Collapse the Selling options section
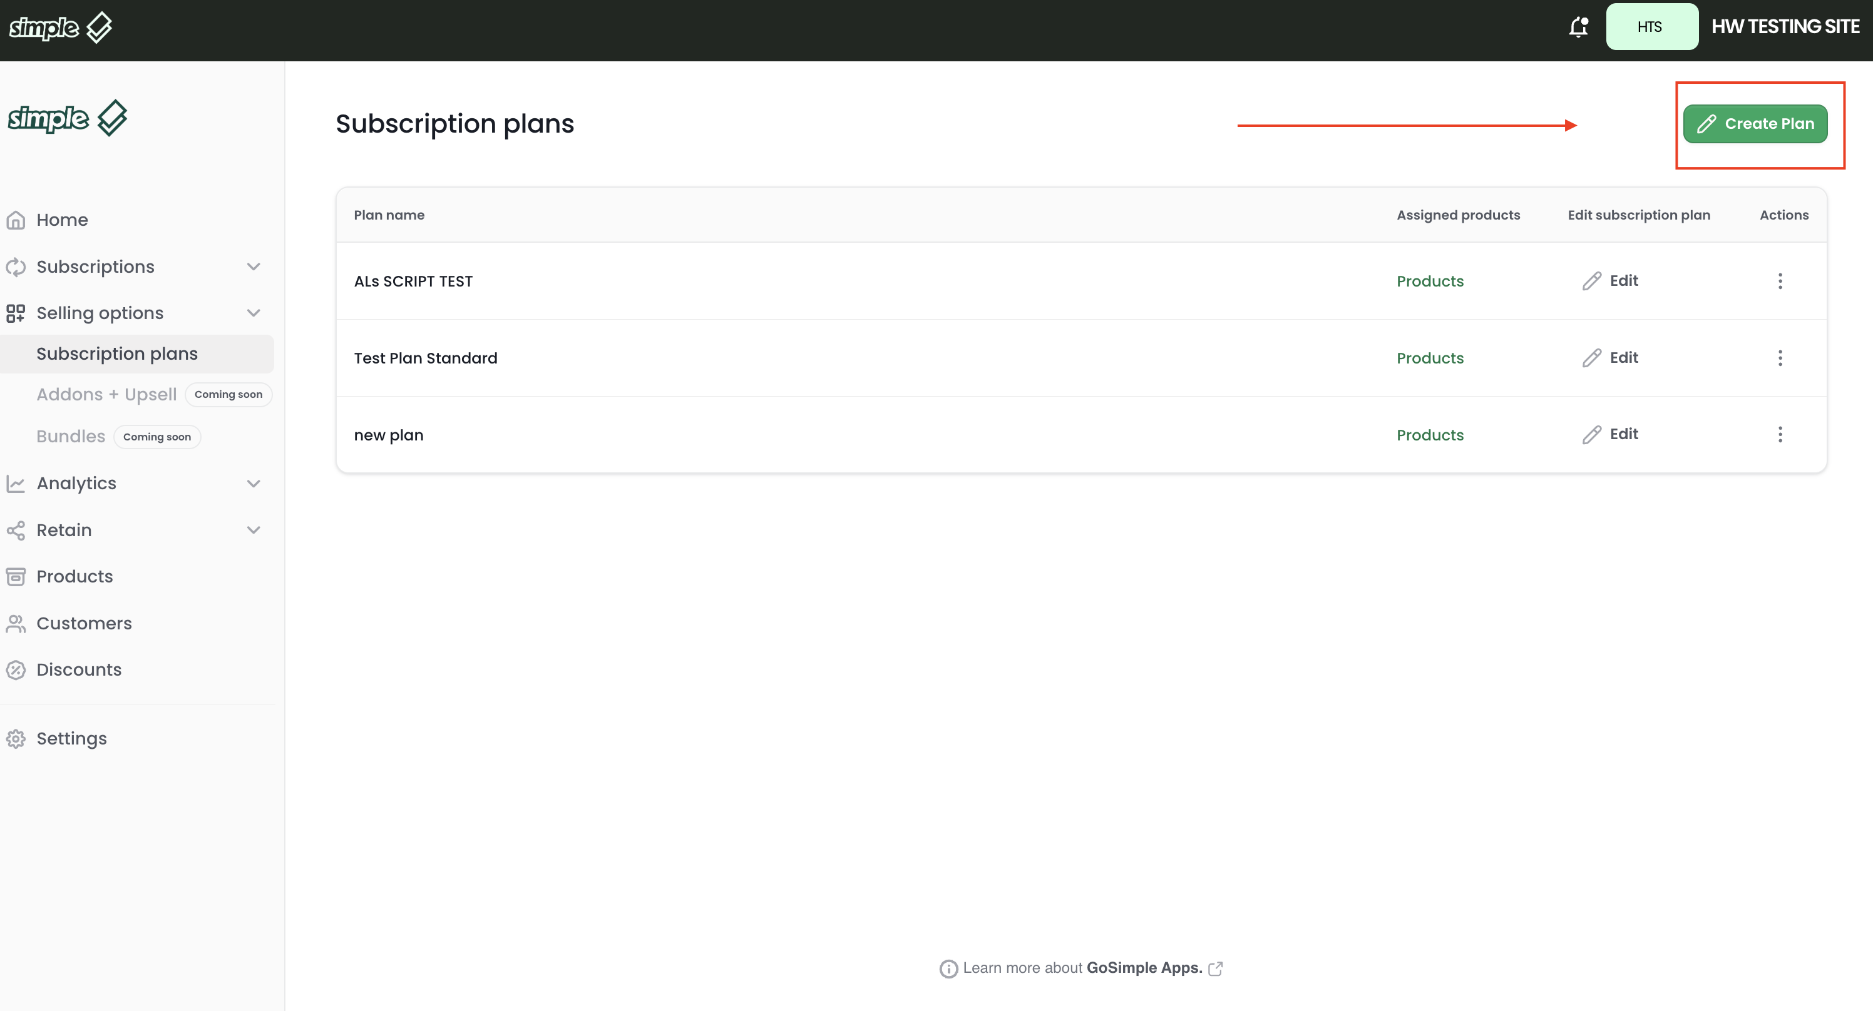 coord(253,313)
